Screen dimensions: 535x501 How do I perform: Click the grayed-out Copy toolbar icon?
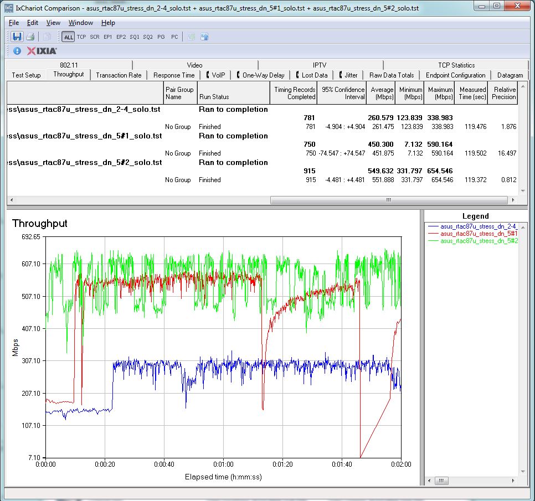click(47, 37)
